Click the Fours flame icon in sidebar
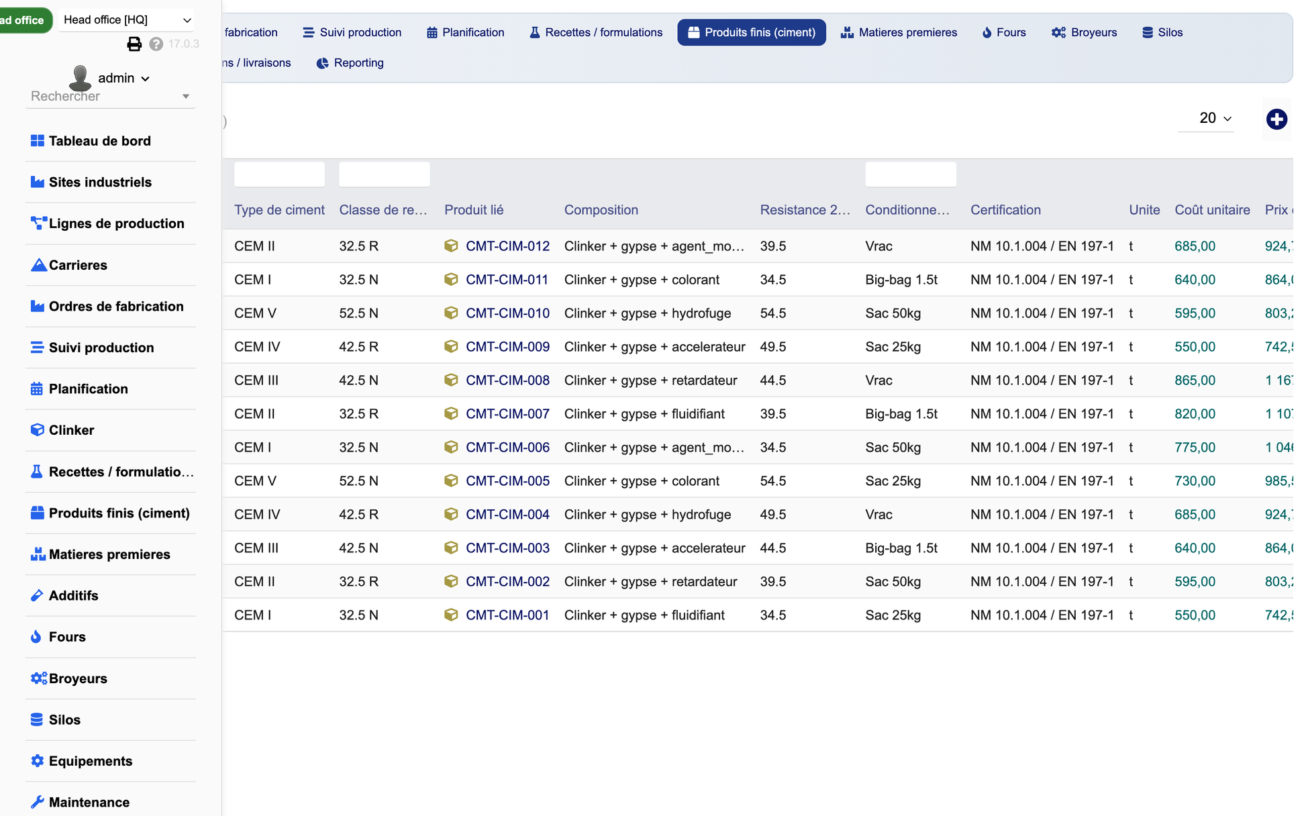The image size is (1306, 816). tap(36, 637)
